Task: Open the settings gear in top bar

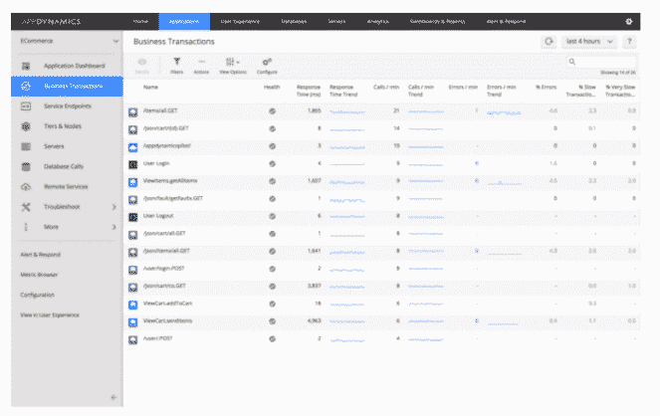Action: 629,22
